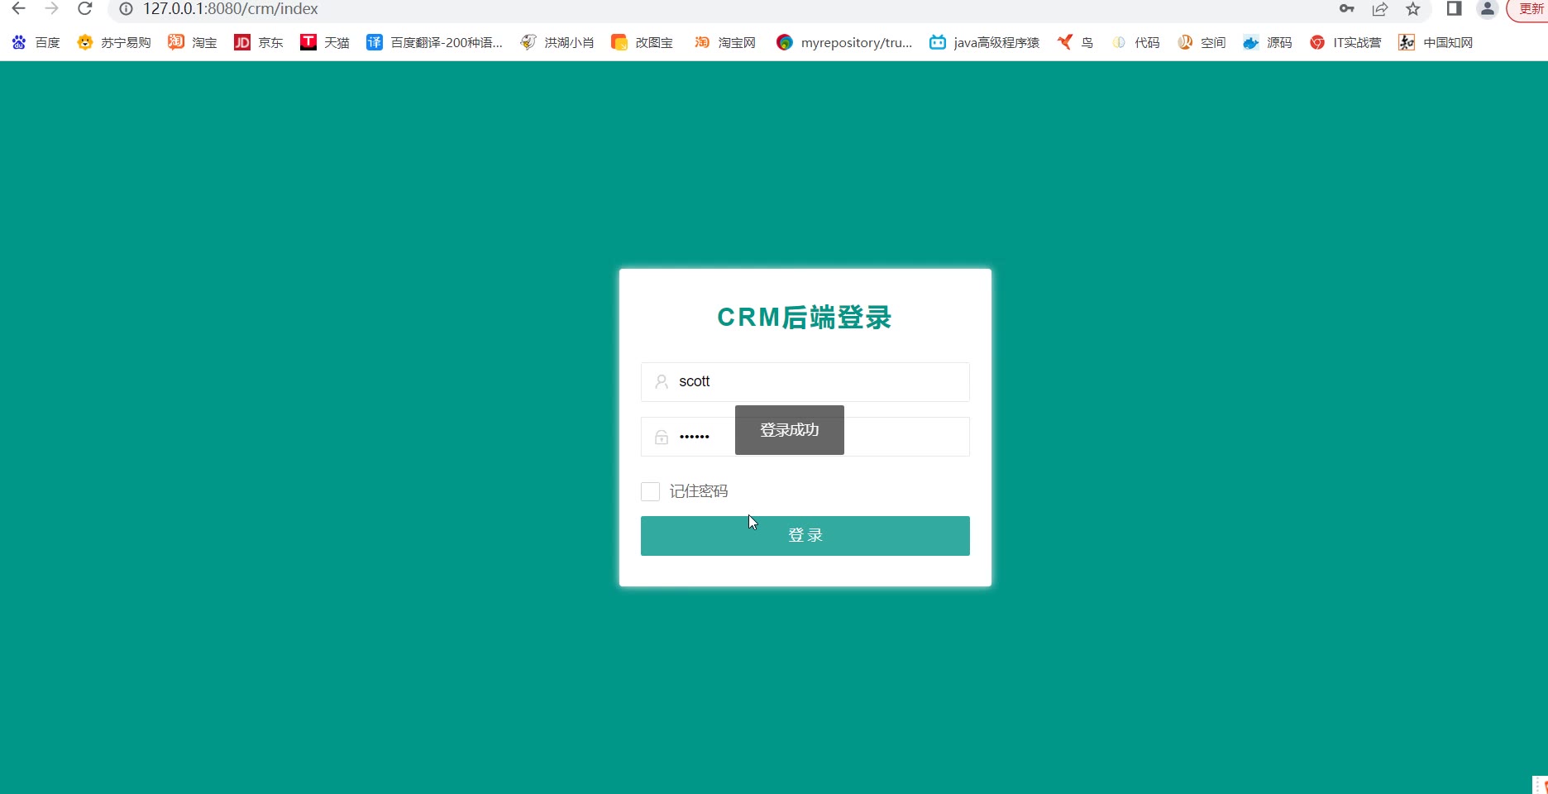Click the CRM后端登录 heading

click(805, 318)
